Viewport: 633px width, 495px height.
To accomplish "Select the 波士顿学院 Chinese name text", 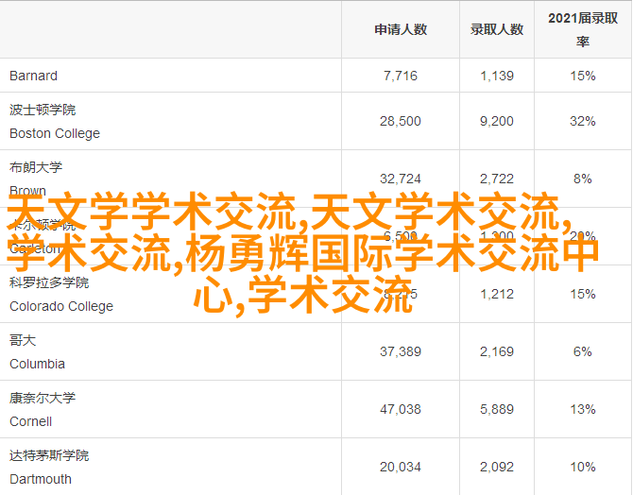I will [43, 110].
